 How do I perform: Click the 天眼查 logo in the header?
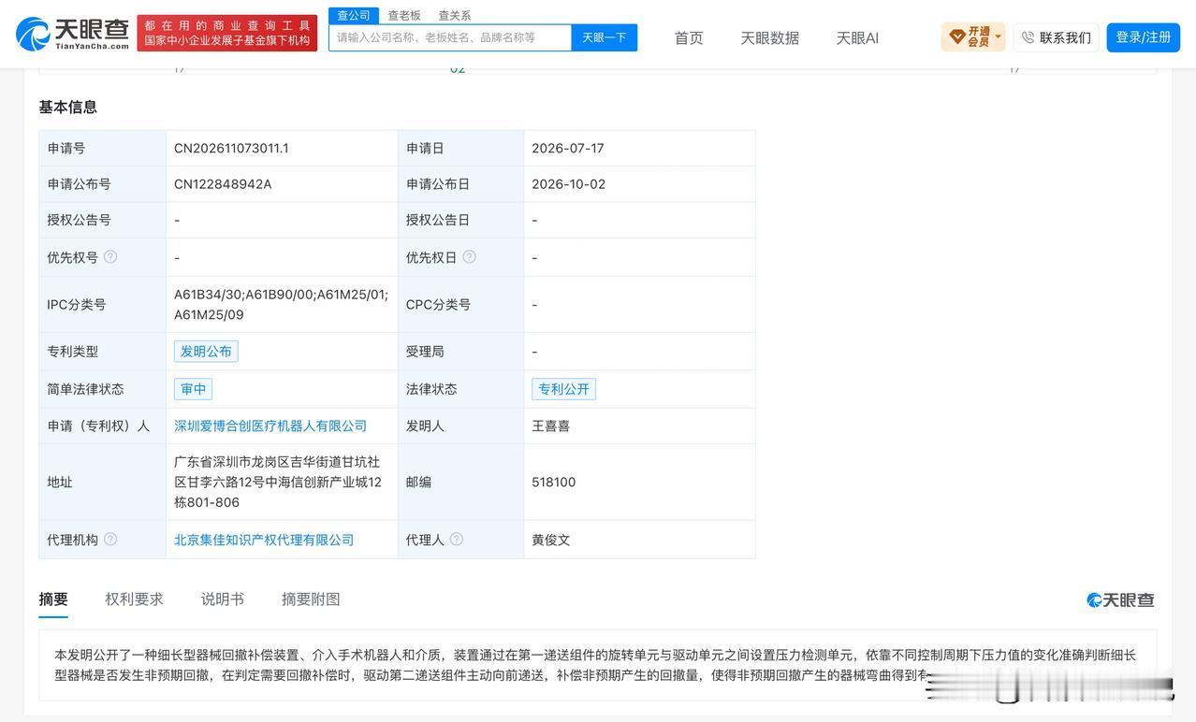(x=73, y=34)
